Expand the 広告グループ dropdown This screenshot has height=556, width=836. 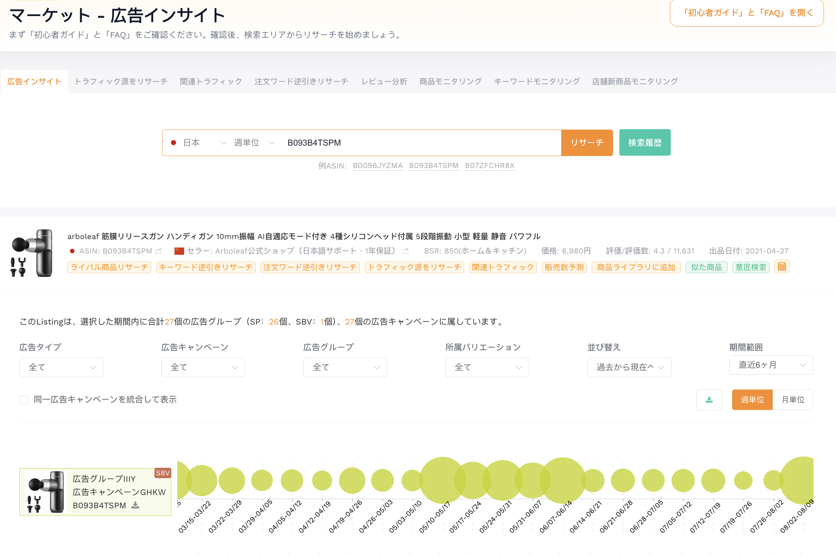pyautogui.click(x=345, y=367)
